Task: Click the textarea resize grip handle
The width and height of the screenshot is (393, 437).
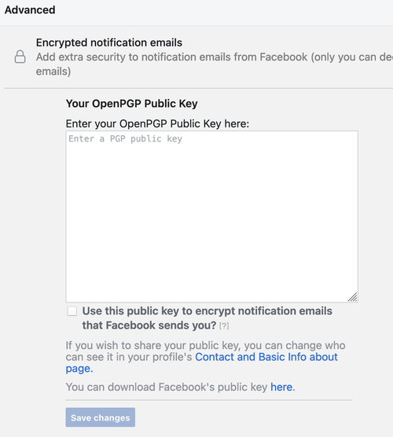Action: point(353,297)
